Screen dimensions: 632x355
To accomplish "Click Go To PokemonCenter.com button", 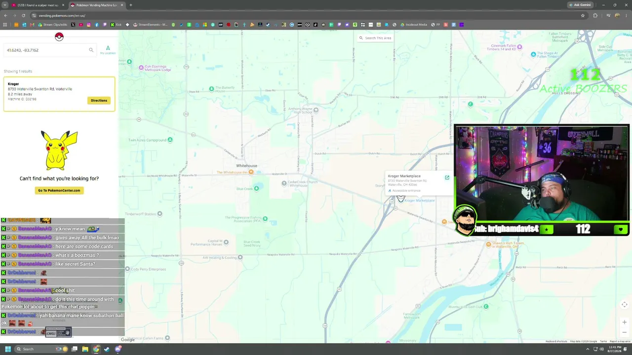I will pos(59,190).
